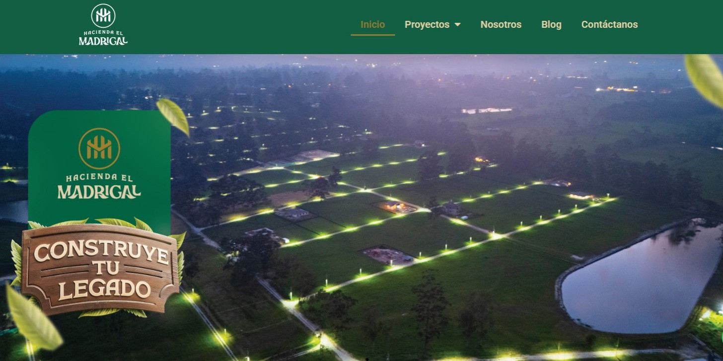Open the Proyectos dropdown menu
This screenshot has width=723, height=361.
pos(433,24)
